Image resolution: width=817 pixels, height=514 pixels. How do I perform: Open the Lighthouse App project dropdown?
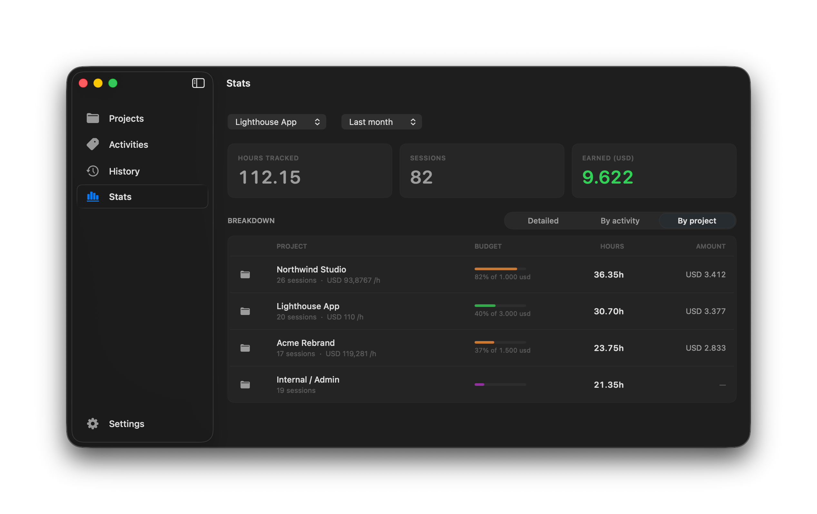point(277,122)
